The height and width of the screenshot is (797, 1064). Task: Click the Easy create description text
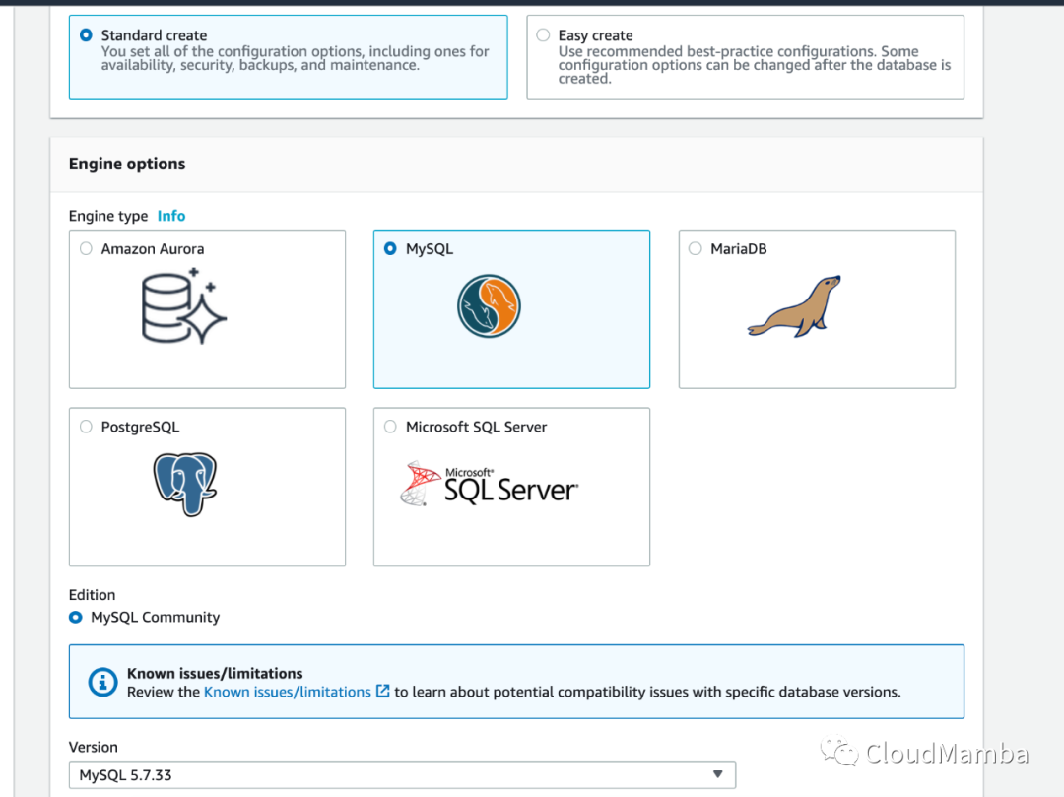pos(755,65)
